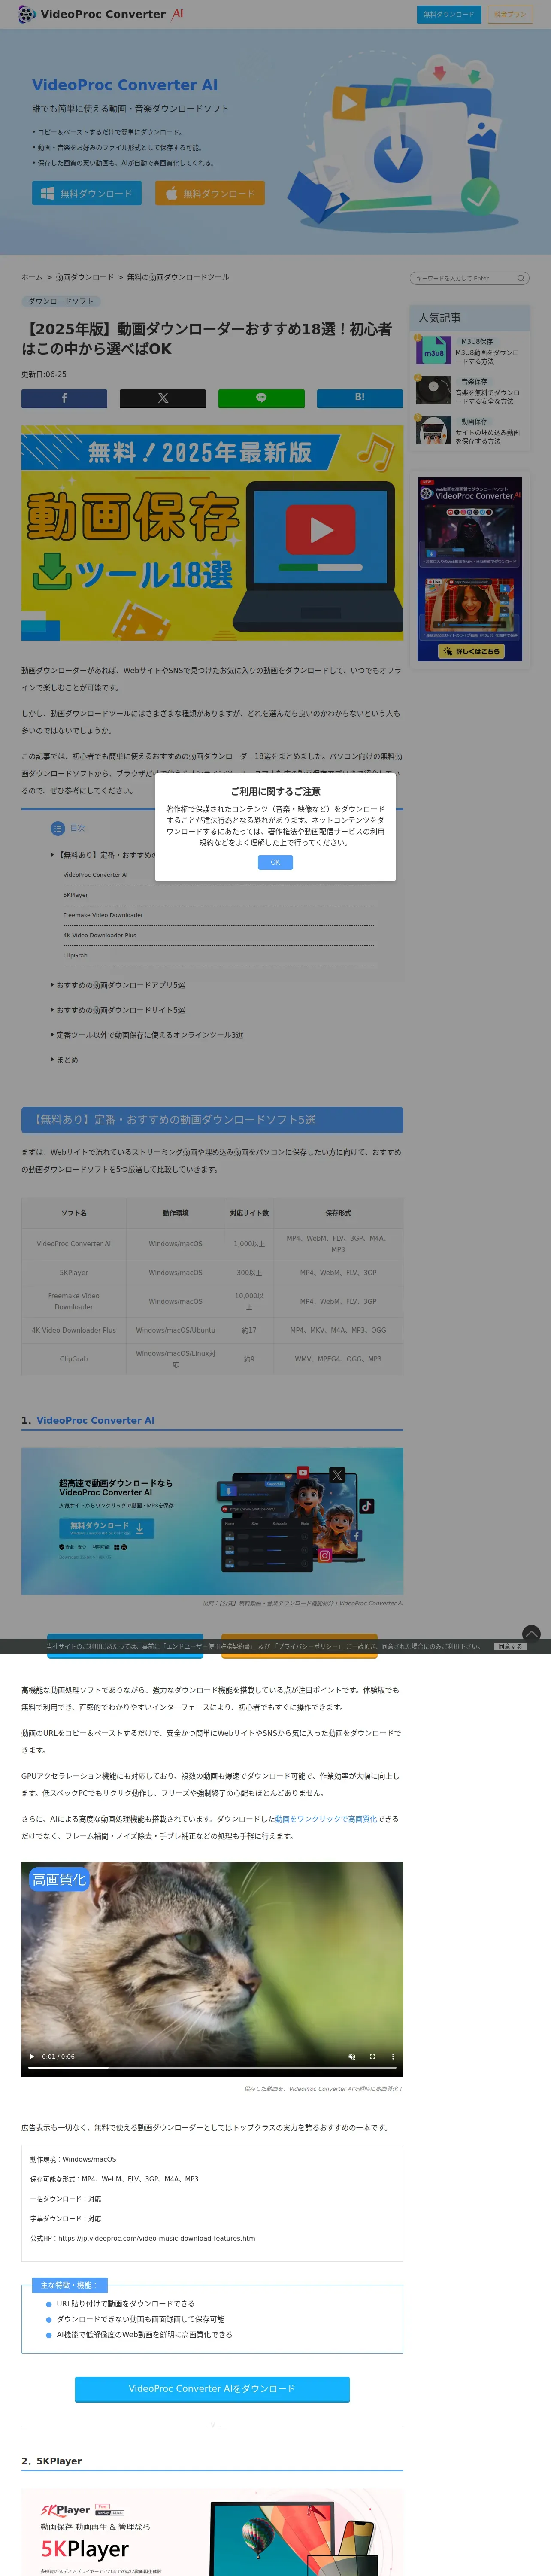Select the ダウンロードソフト category tag
551x2576 pixels.
(61, 301)
